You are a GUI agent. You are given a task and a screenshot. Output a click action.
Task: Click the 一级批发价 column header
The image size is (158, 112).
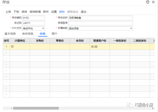(120, 41)
